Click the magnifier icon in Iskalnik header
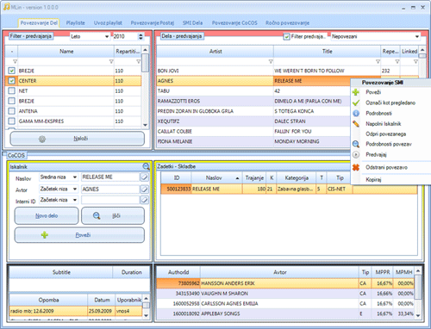The height and width of the screenshot is (329, 431). pyautogui.click(x=146, y=166)
